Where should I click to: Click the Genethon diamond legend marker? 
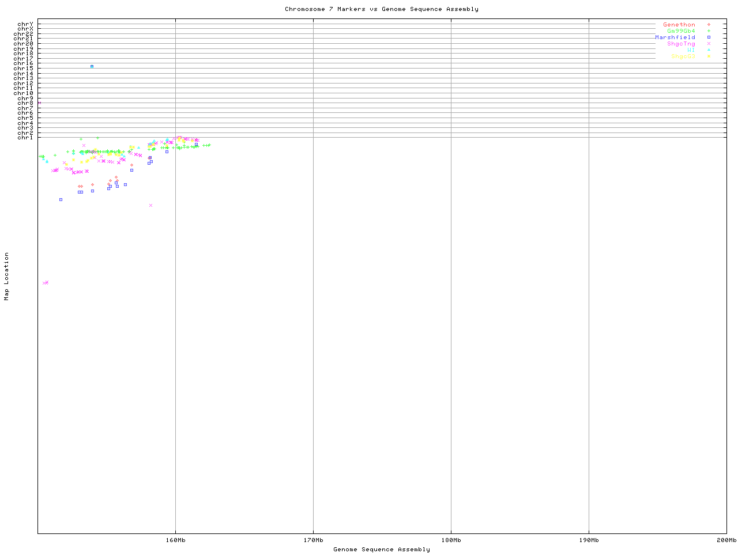709,25
